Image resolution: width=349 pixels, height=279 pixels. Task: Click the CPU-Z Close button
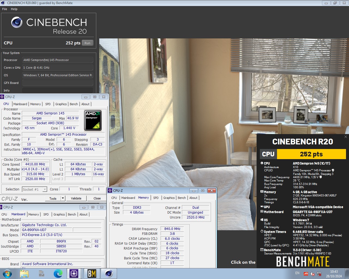point(97,198)
